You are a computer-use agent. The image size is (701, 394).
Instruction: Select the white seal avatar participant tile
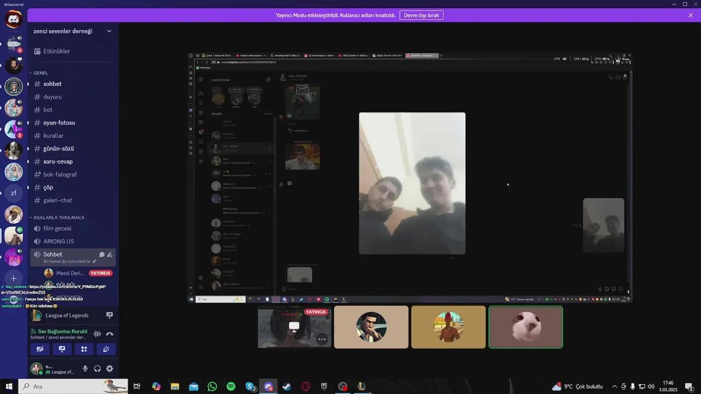pyautogui.click(x=526, y=327)
